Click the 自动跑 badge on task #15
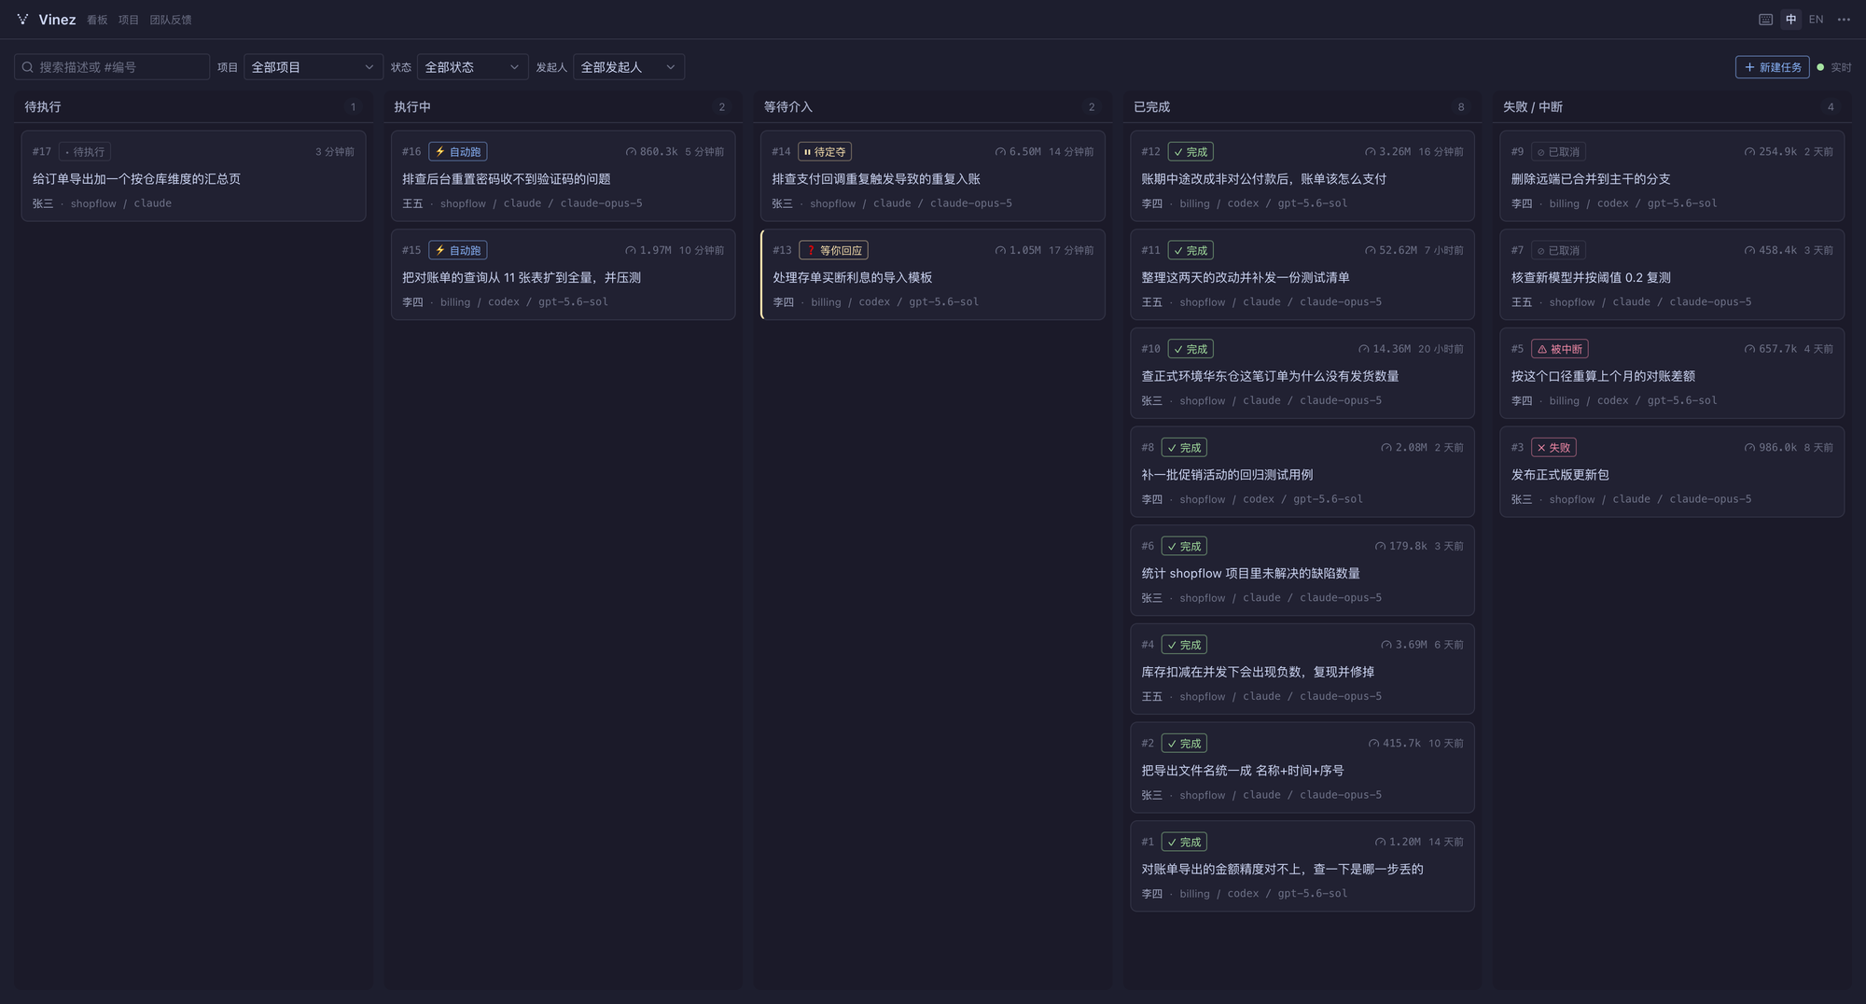The width and height of the screenshot is (1866, 1004). (457, 250)
